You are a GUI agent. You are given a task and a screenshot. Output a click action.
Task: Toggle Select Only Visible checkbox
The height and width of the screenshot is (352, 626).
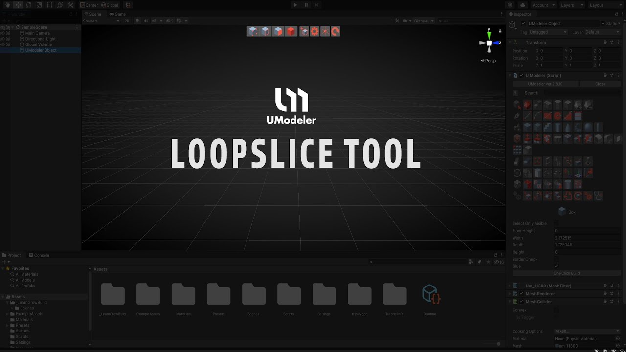tap(556, 223)
